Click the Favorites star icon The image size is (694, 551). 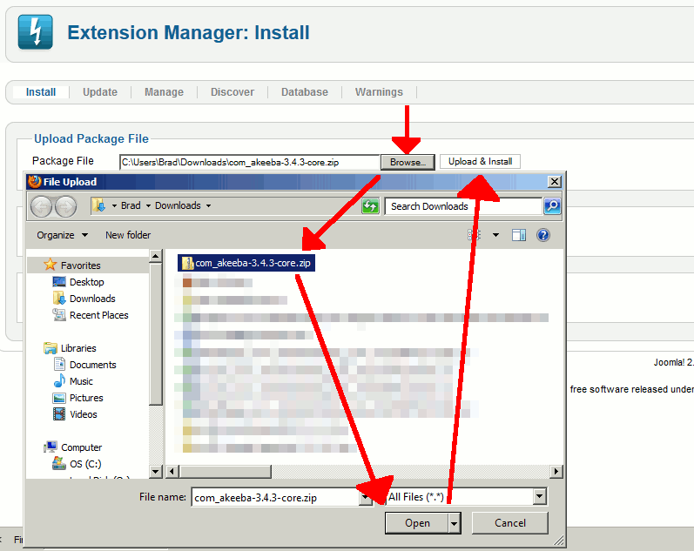[x=50, y=265]
